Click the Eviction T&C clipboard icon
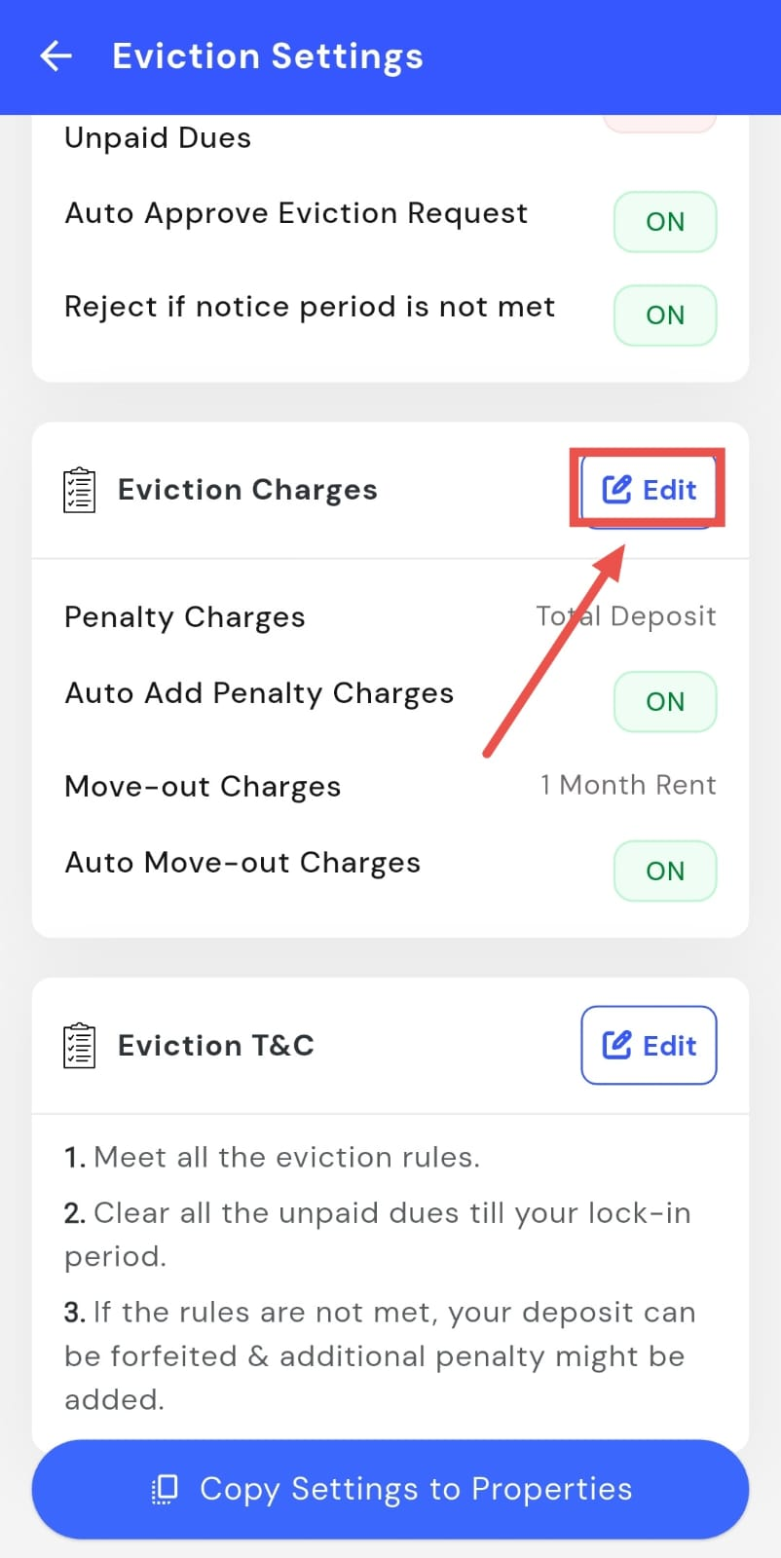Viewport: 781px width, 1558px height. 79,1046
